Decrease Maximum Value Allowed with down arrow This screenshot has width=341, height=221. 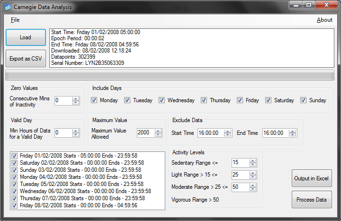click(158, 135)
